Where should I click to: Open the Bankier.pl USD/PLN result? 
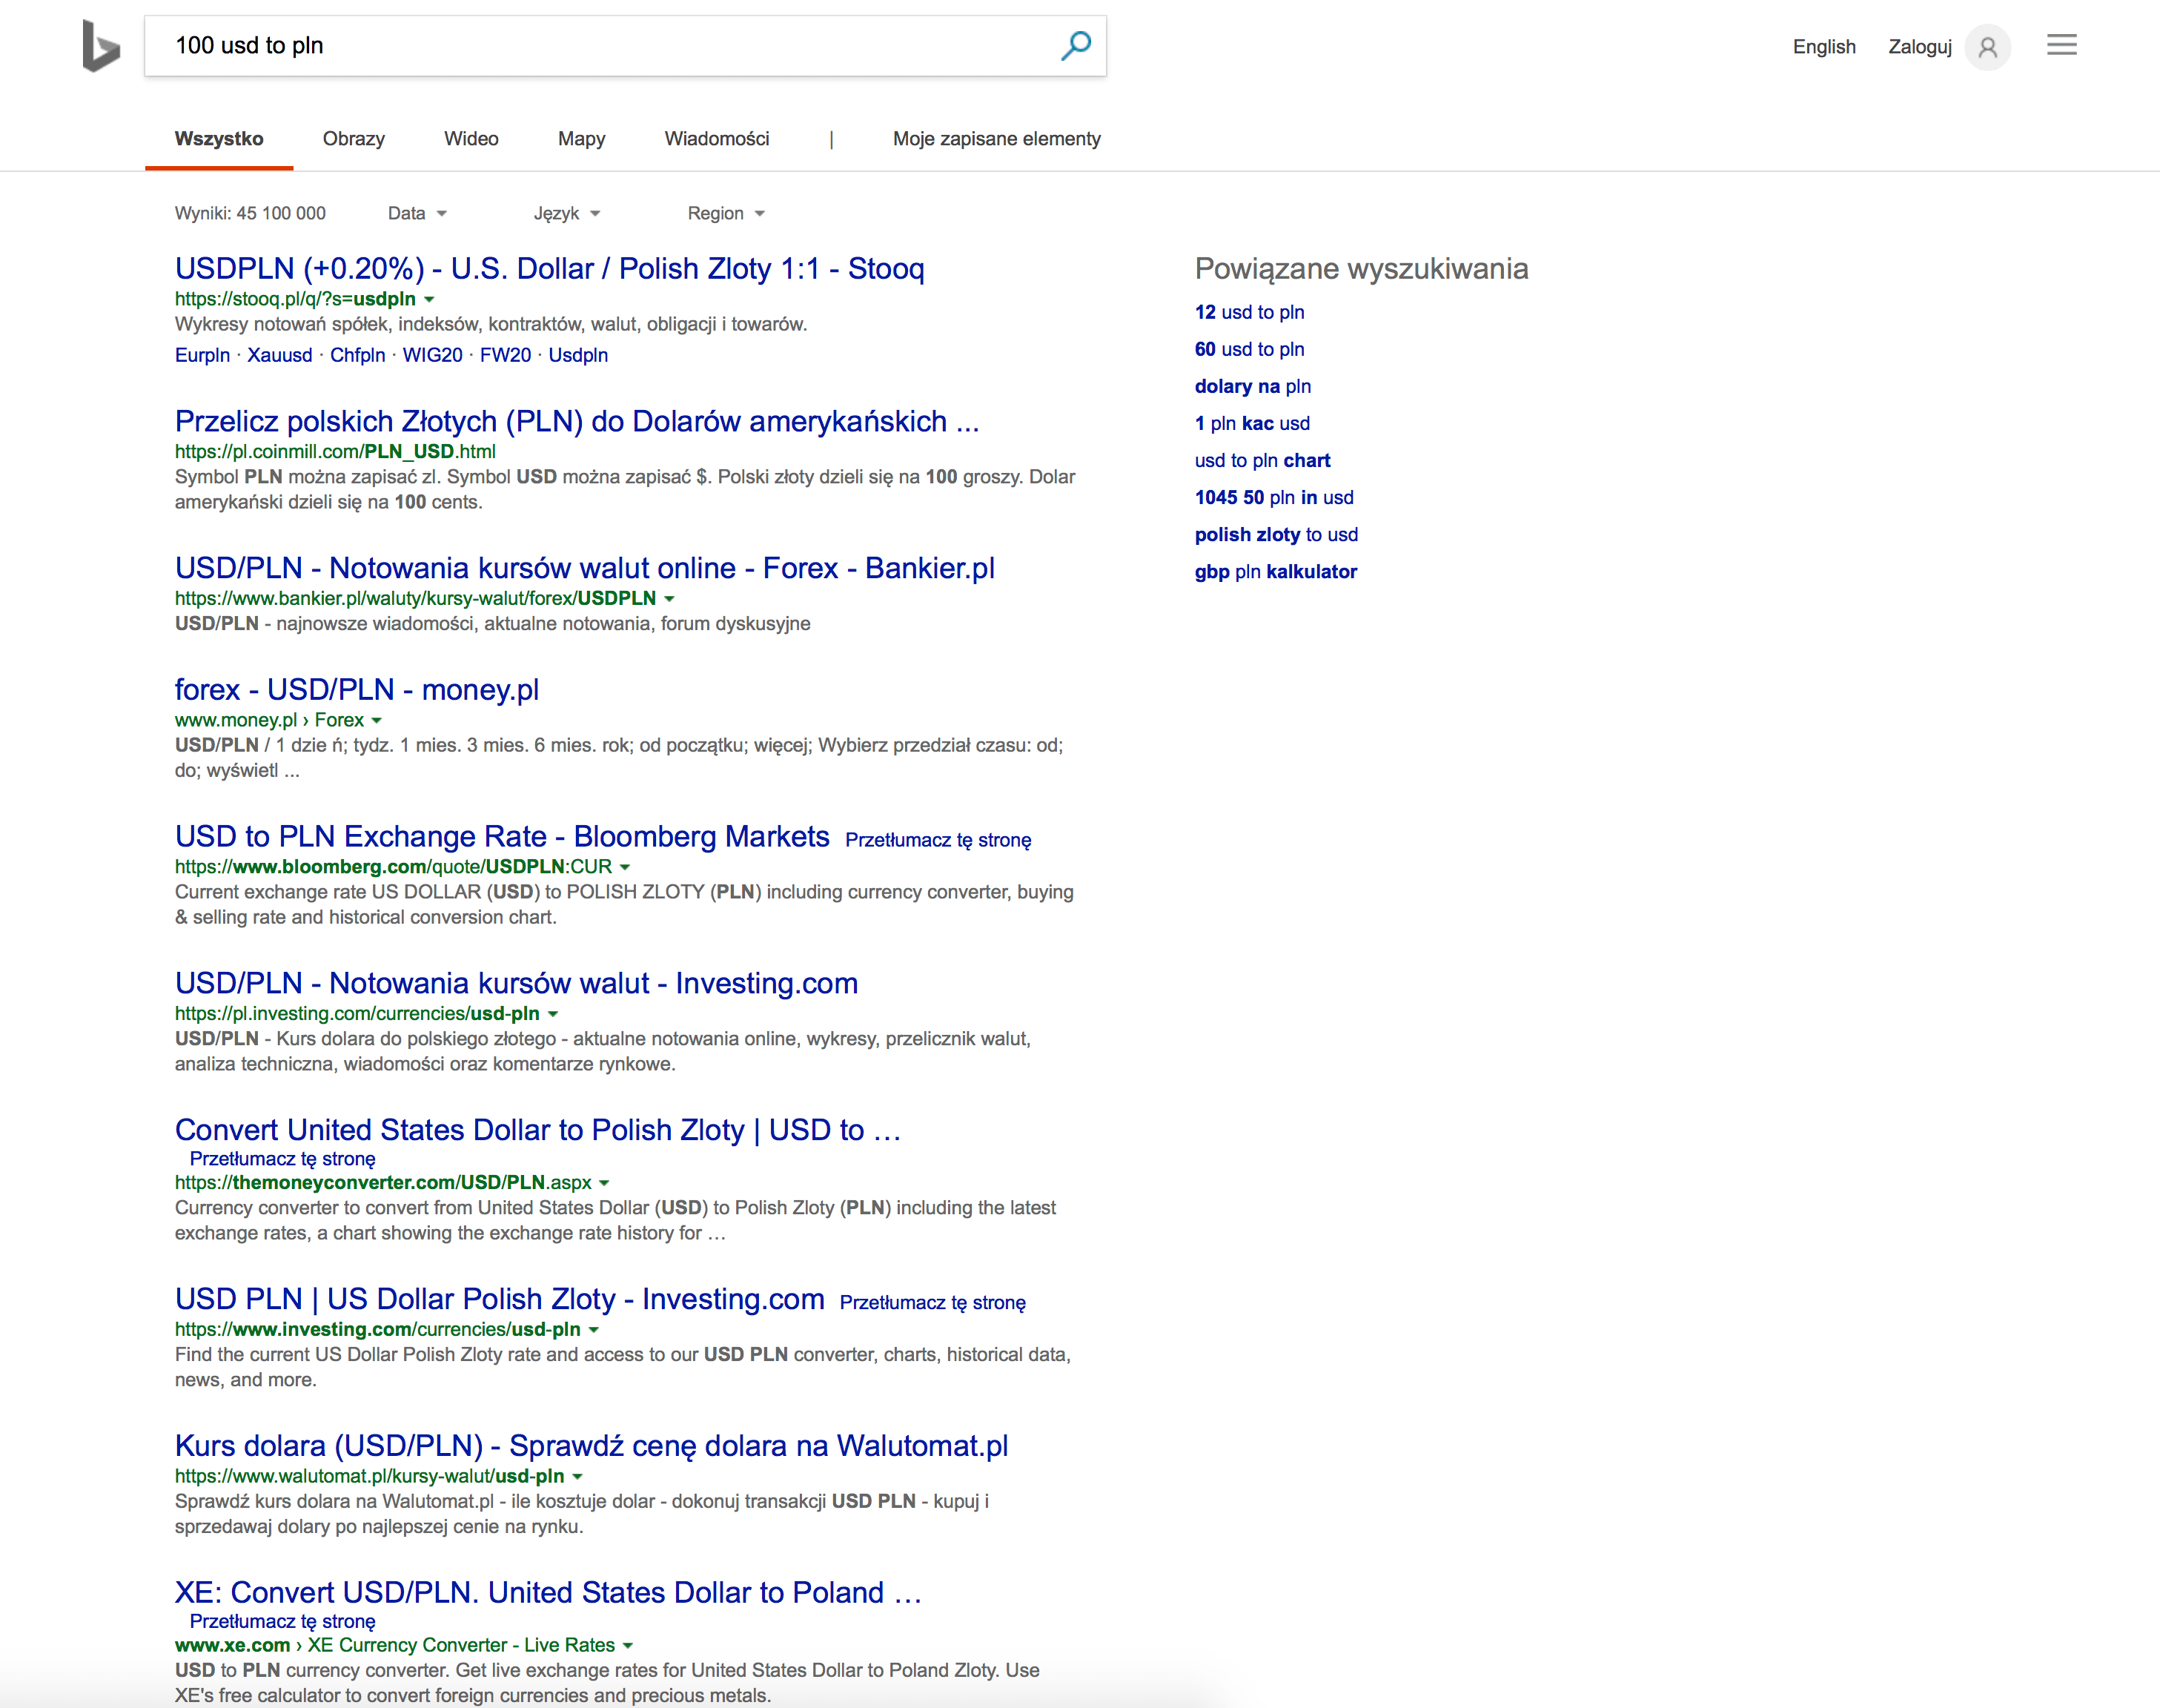584,568
